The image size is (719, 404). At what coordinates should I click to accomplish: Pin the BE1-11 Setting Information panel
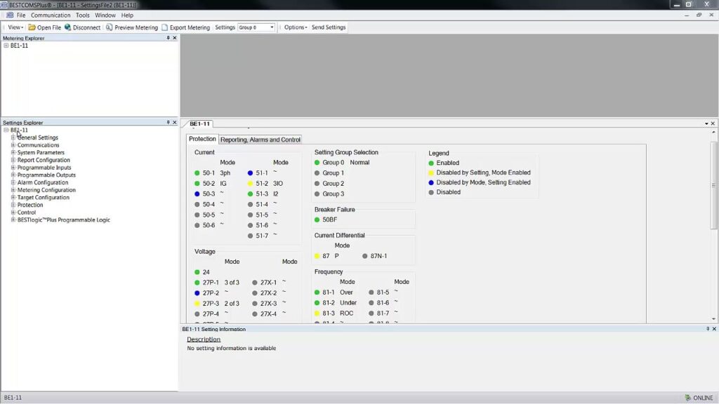pyautogui.click(x=707, y=329)
